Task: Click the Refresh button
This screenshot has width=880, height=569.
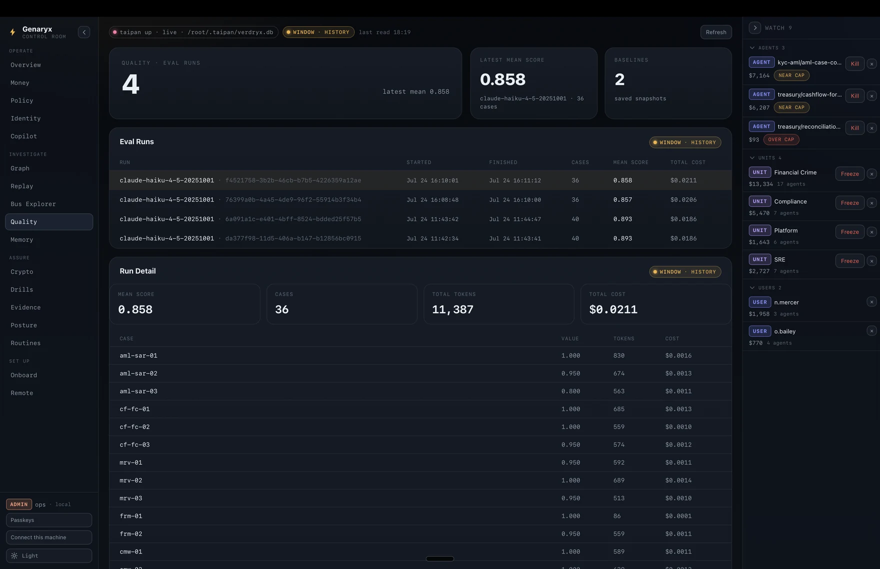Action: coord(716,32)
